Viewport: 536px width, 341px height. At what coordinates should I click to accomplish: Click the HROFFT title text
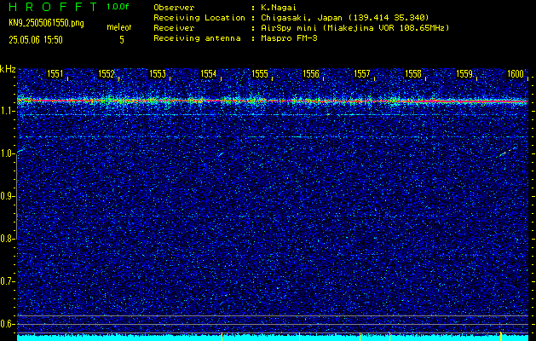(x=53, y=7)
